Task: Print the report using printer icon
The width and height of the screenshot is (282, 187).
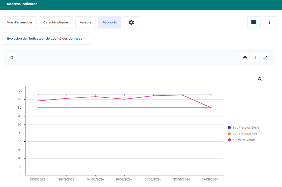Action: coord(245,57)
